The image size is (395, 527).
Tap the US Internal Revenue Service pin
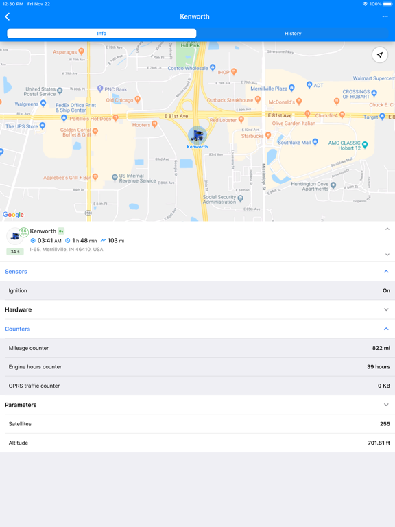click(115, 177)
